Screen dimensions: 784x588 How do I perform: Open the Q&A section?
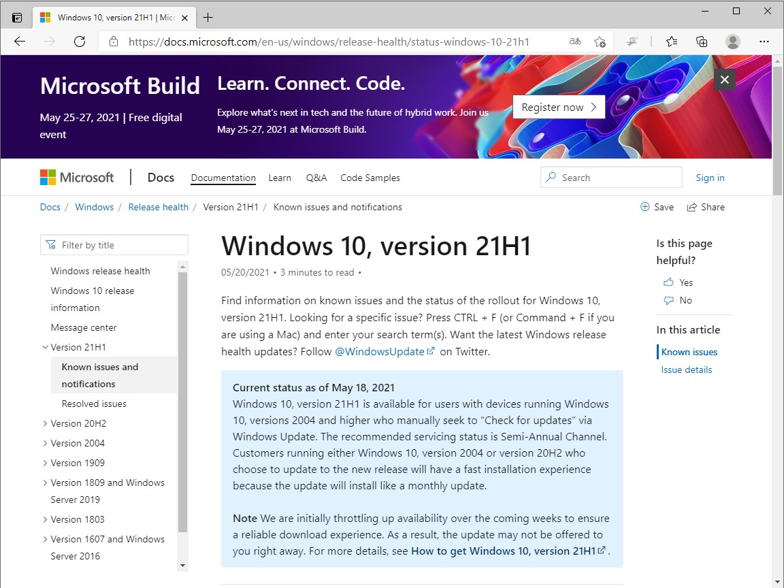(316, 178)
